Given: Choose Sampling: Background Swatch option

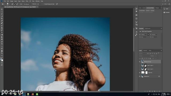Looking at the screenshot, I should coord(17,4).
